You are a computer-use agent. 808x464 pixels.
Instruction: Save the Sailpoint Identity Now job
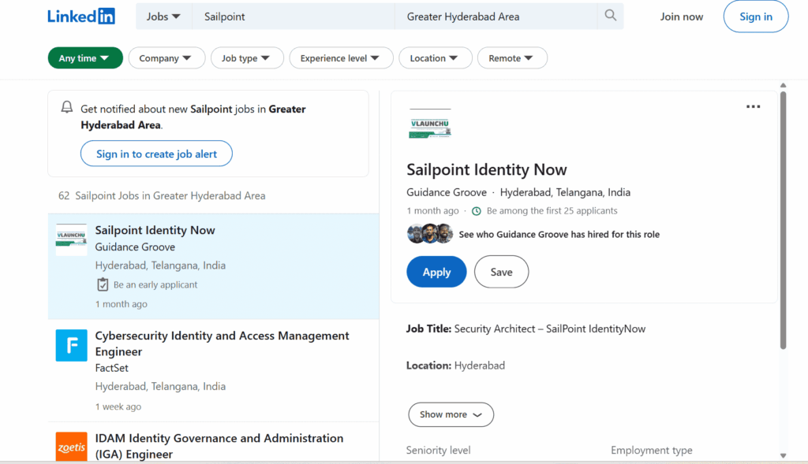point(501,272)
